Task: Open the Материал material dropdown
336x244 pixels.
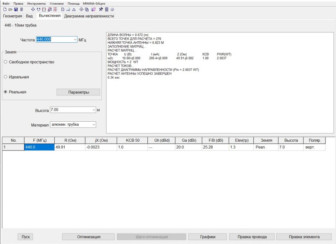Action: (94, 125)
